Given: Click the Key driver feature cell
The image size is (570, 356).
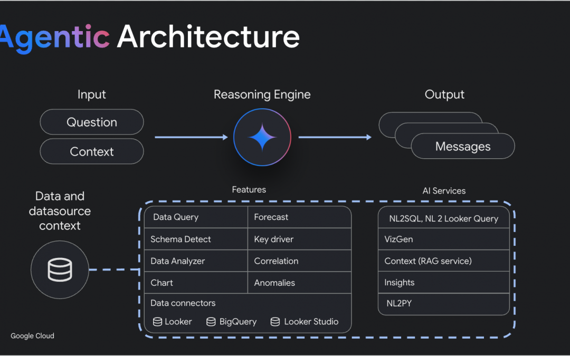Looking at the screenshot, I should pos(300,239).
